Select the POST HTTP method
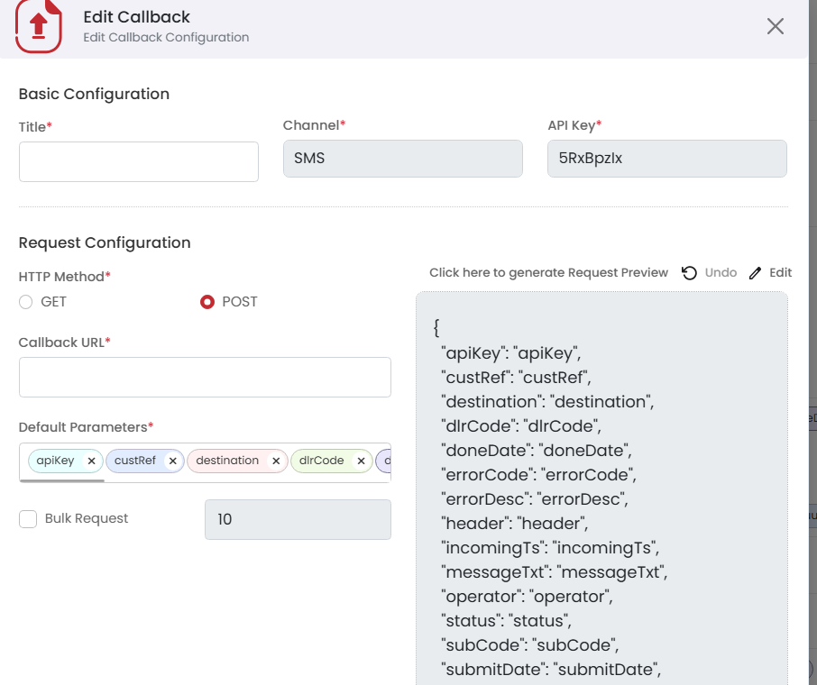The width and height of the screenshot is (817, 685). (207, 302)
